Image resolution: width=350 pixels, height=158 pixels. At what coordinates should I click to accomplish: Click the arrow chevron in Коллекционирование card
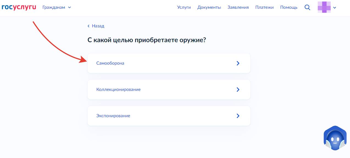pyautogui.click(x=238, y=90)
